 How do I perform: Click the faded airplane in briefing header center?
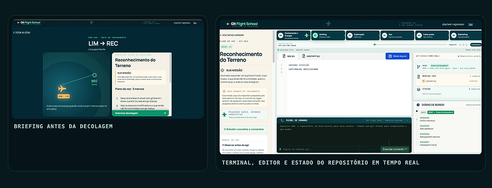pyautogui.click(x=92, y=22)
